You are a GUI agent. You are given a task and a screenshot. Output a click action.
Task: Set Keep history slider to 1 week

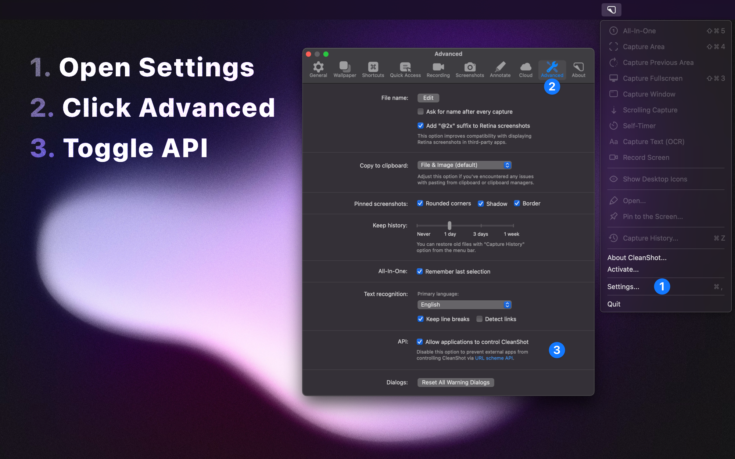513,225
